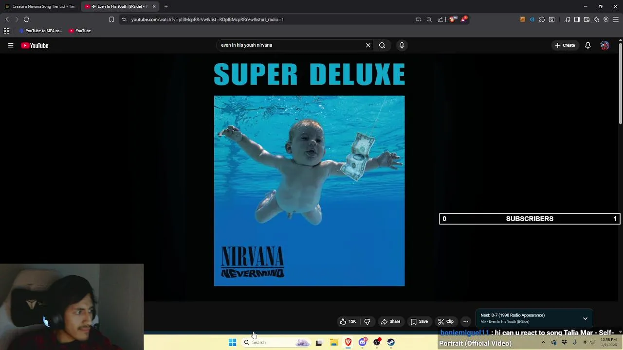This screenshot has height=350, width=623.
Task: Open apps grid in bookmarks bar
Action: (x=6, y=31)
